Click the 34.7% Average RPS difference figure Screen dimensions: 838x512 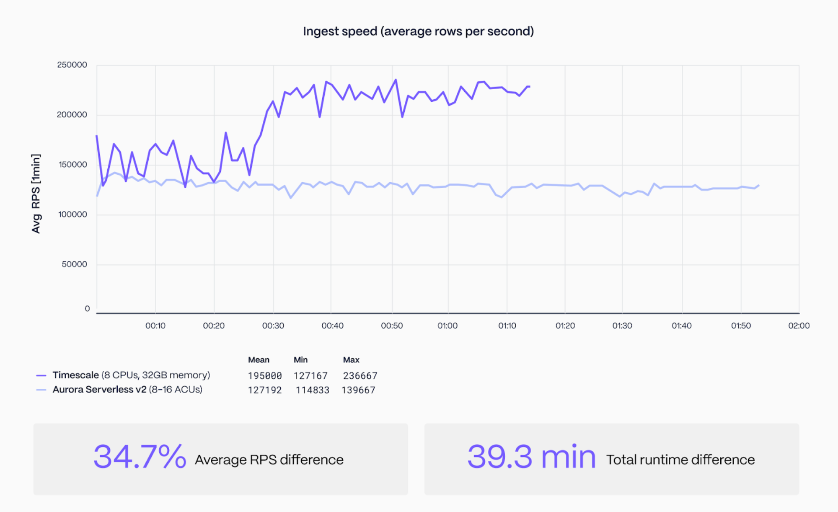point(140,457)
